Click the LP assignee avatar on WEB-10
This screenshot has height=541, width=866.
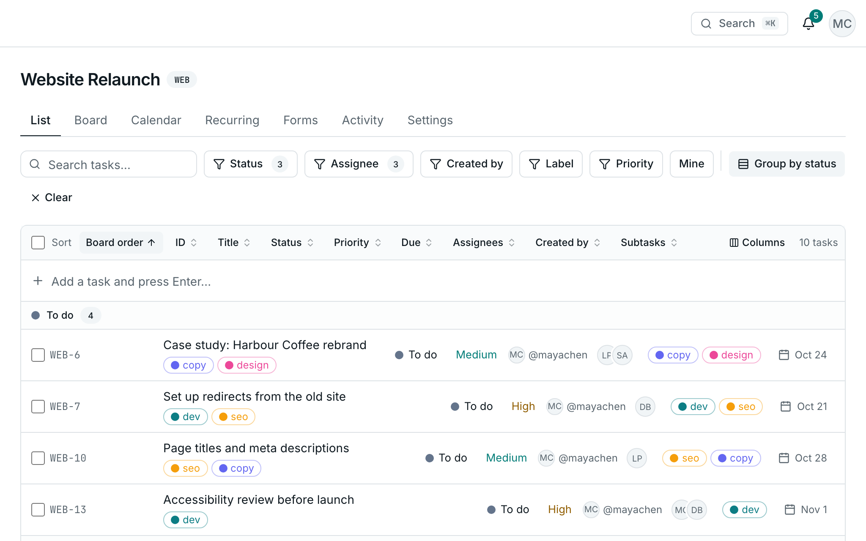tap(637, 458)
